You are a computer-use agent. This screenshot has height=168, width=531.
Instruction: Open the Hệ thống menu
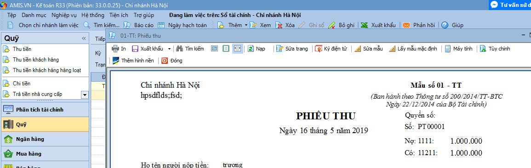tap(93, 15)
